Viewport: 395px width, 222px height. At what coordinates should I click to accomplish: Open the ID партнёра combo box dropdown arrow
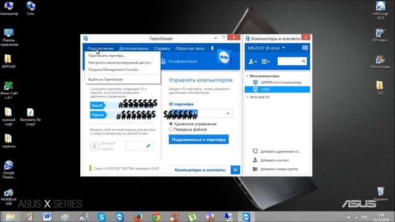[x=228, y=113]
